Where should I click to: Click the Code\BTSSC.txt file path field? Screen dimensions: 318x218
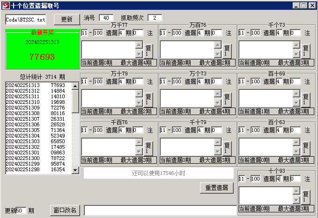[26, 20]
